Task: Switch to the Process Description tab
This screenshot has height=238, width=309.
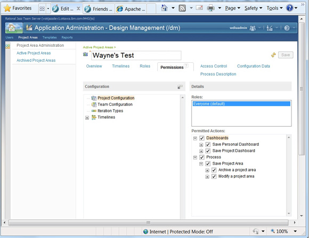Action: (218, 74)
